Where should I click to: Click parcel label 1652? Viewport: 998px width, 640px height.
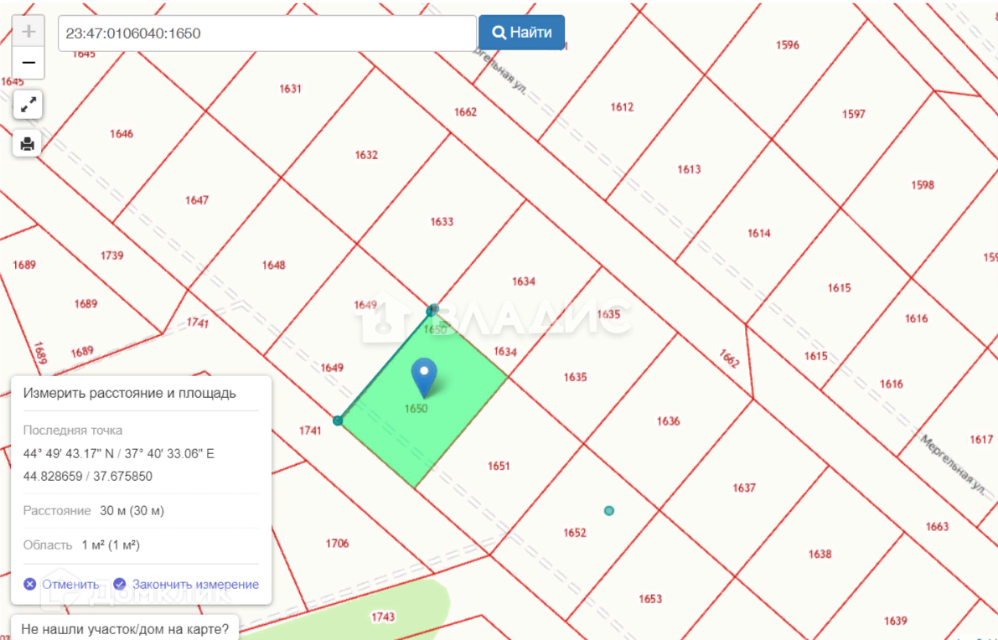(575, 533)
